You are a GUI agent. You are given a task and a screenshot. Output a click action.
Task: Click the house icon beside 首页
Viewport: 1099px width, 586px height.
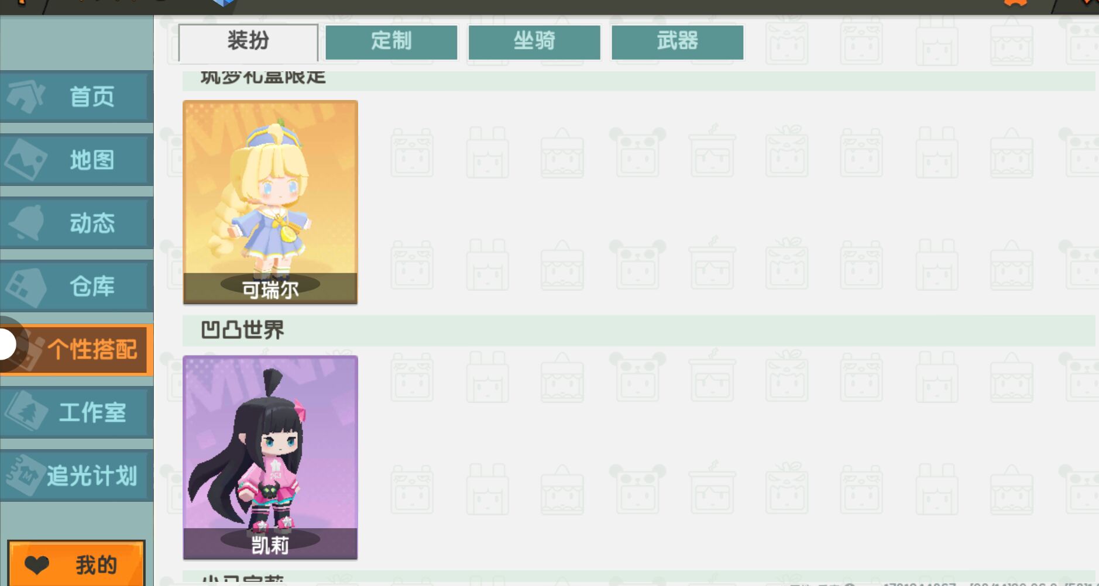(x=26, y=97)
